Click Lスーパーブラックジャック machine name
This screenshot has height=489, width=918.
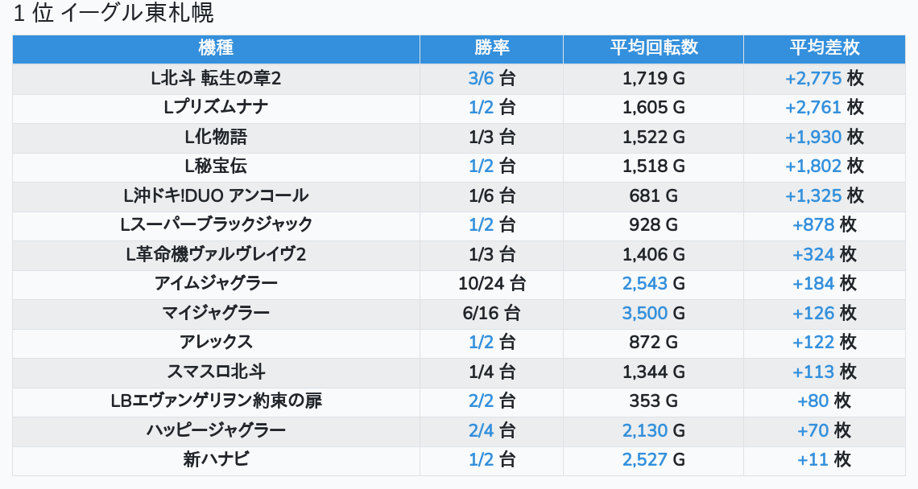[x=216, y=224]
